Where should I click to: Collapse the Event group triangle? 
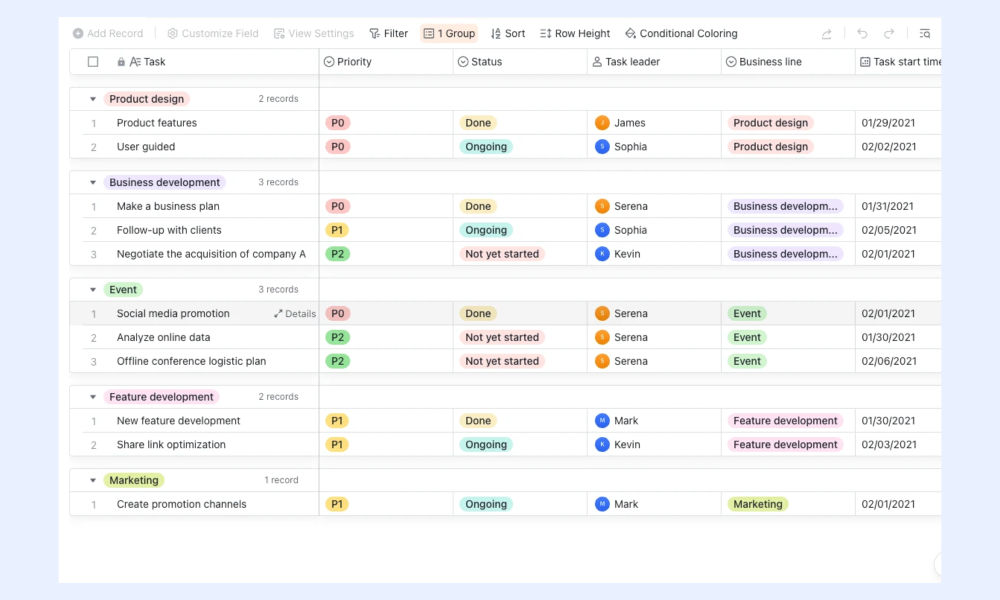coord(93,289)
